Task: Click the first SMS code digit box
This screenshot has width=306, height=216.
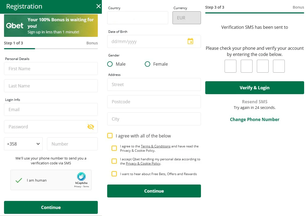Action: [230, 66]
